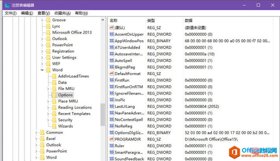Screen dimensions: 280x161
Task: Click the AutosaveInter... value name
Action: pos(129,54)
